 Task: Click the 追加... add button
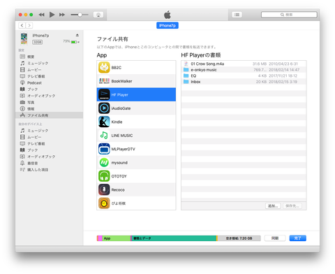273,206
